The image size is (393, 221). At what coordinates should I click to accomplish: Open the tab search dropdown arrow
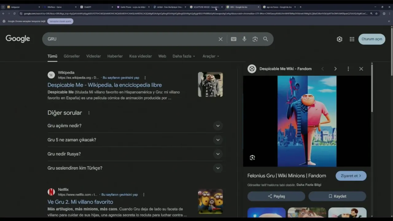[3, 7]
